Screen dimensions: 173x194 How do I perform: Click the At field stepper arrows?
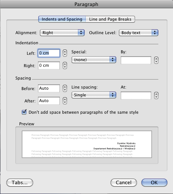click(156, 95)
